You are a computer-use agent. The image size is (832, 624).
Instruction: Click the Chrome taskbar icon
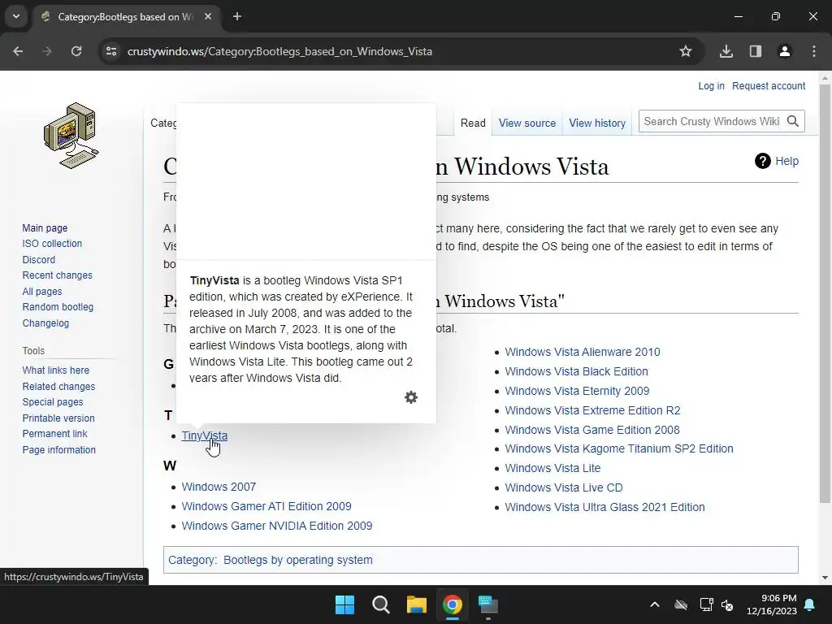point(453,604)
